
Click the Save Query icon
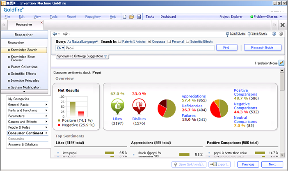pyautogui.click(x=249, y=34)
